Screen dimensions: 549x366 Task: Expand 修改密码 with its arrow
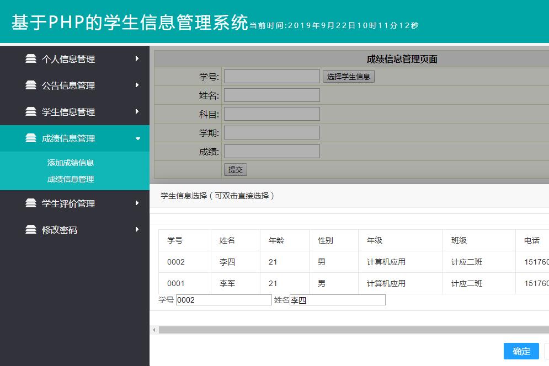pos(137,229)
